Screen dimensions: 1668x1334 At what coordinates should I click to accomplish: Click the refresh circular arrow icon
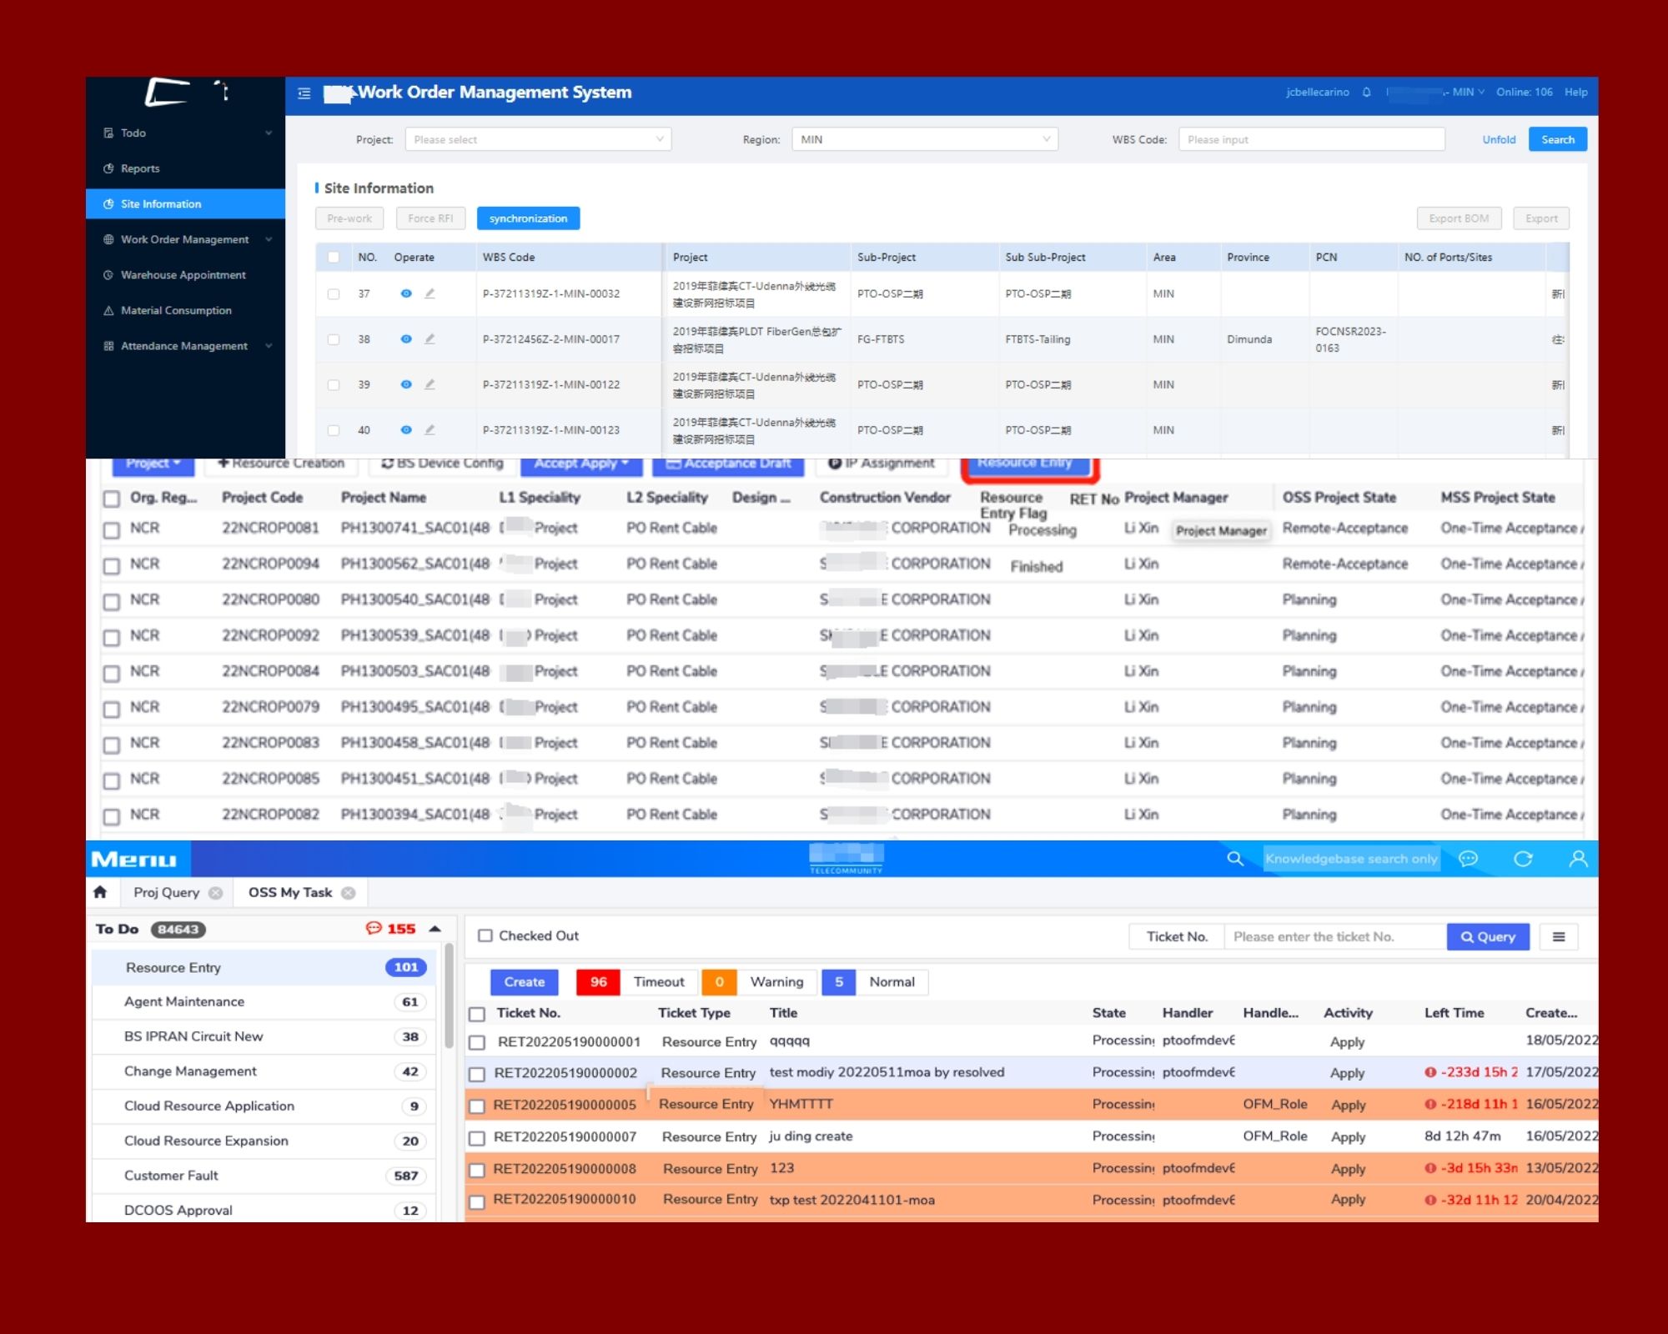click(1523, 859)
